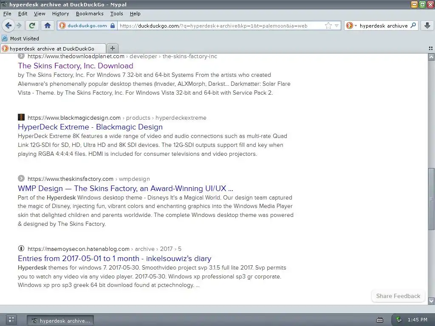Viewport: 435px width, 326px height.
Task: Click the Most Visited bookmark folder
Action: (20, 39)
